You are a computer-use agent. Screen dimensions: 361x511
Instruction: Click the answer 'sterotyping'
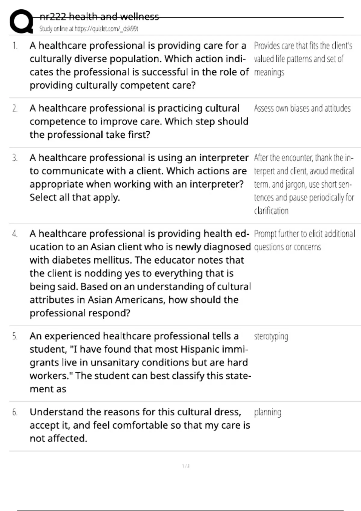pyautogui.click(x=271, y=336)
